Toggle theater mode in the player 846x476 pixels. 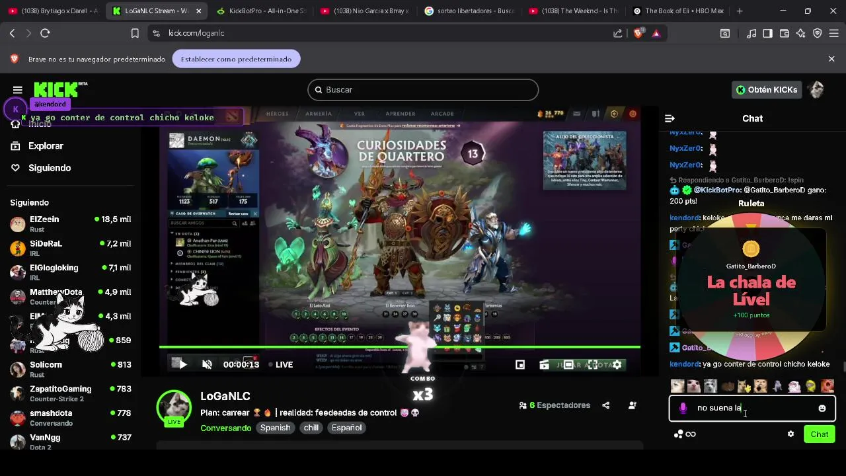tap(568, 364)
